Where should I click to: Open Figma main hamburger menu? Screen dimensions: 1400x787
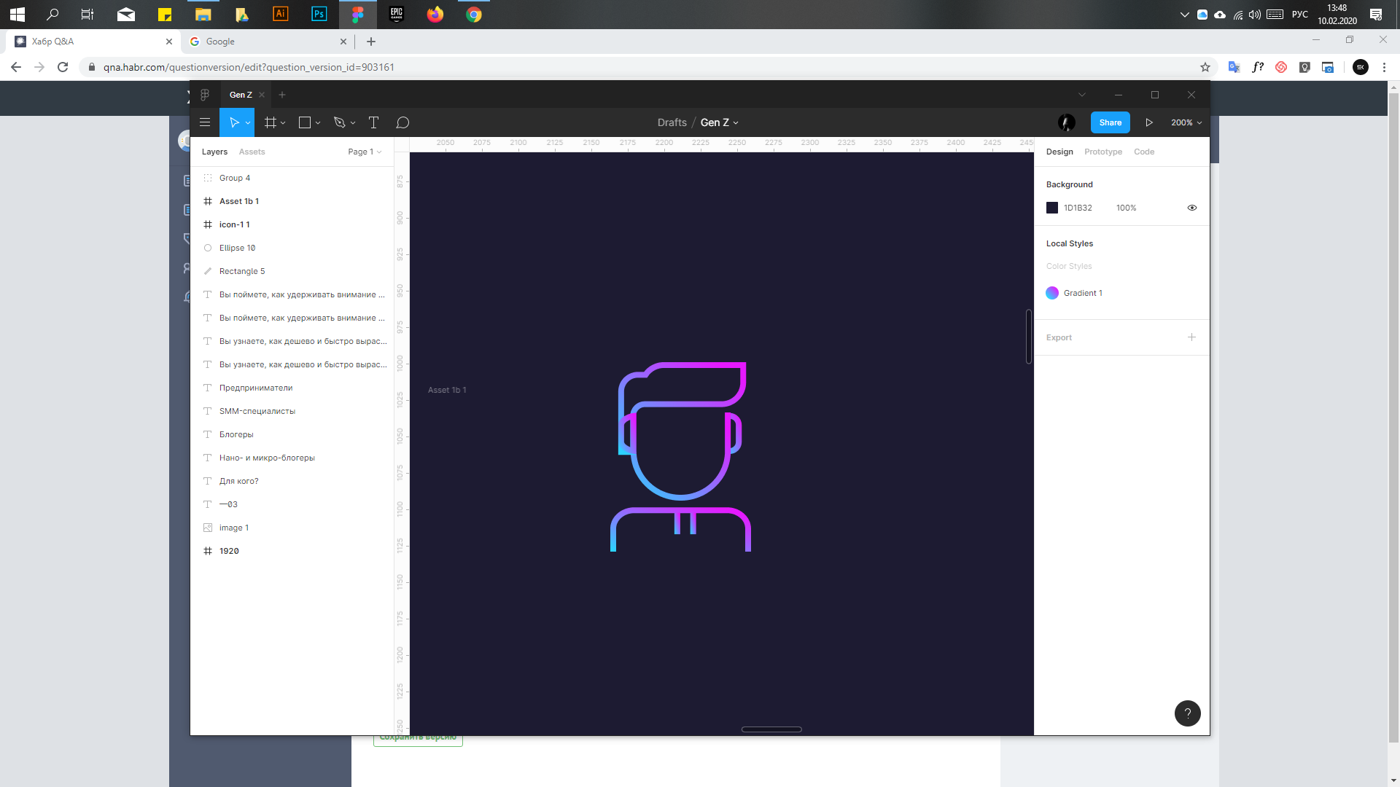tap(205, 122)
